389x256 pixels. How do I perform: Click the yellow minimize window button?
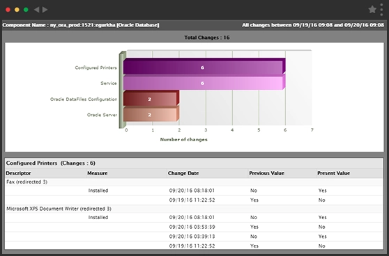(x=17, y=10)
